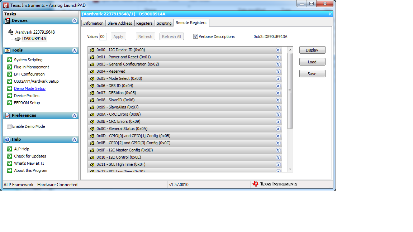Expand the 0x00 I2C Device ID register row
The width and height of the screenshot is (413, 232).
click(278, 50)
